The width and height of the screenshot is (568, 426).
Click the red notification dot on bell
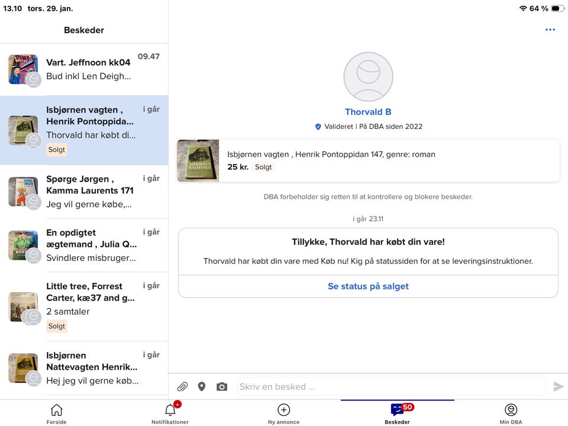[x=177, y=404]
